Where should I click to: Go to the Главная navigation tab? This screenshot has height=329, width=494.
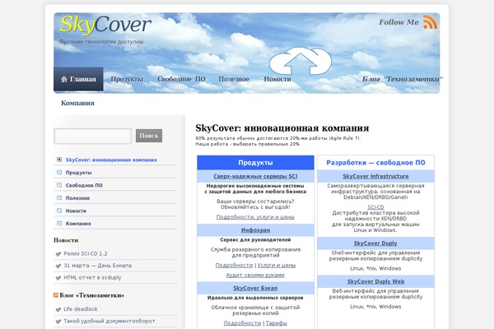coord(78,79)
